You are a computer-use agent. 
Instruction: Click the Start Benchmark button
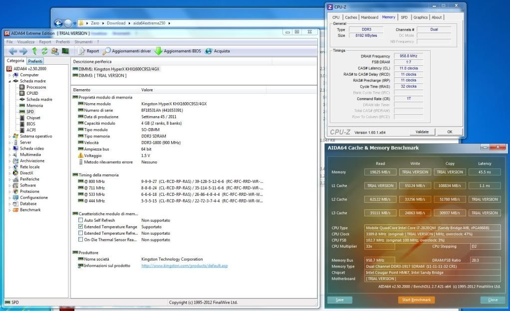click(x=416, y=300)
